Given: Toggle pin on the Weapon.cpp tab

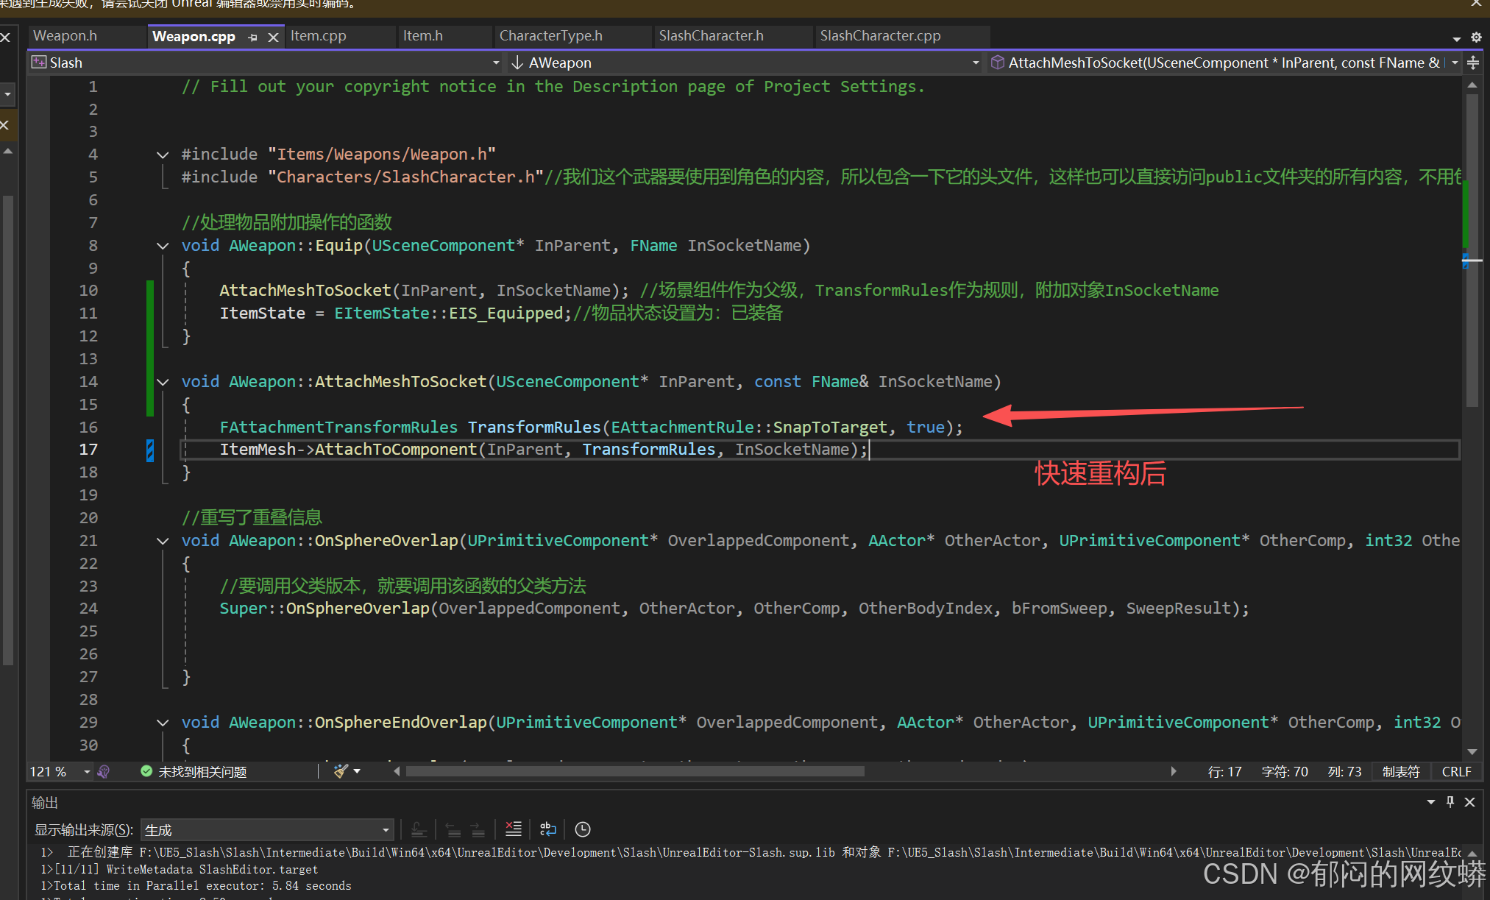Looking at the screenshot, I should tap(253, 37).
